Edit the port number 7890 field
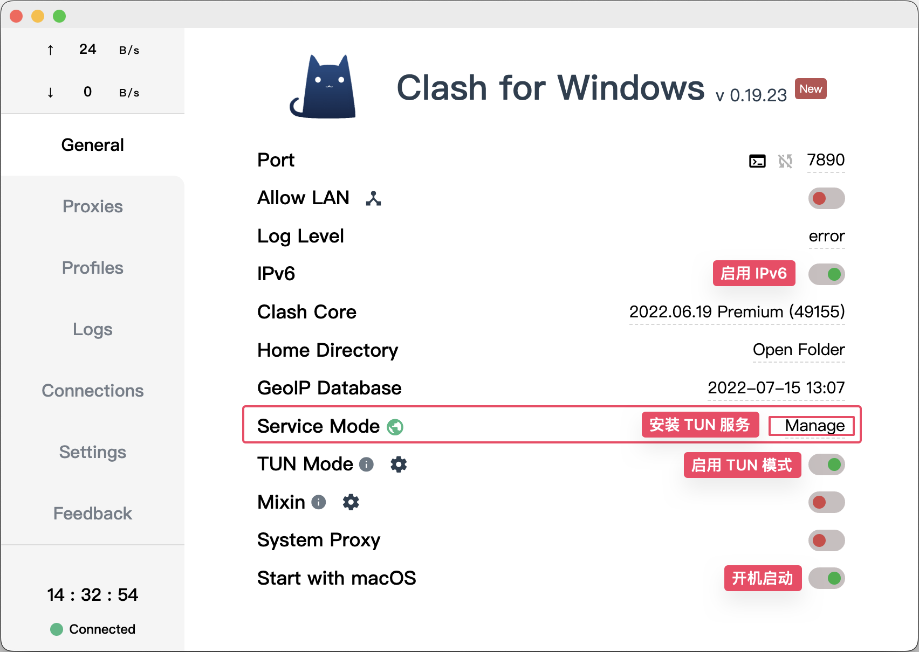Viewport: 919px width, 652px height. (x=826, y=160)
